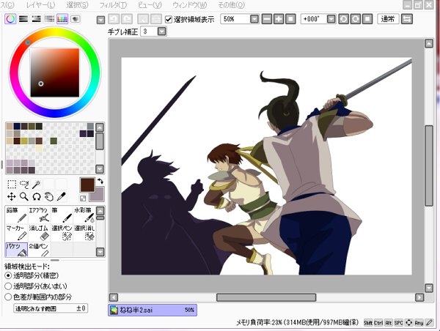Open the 手ブレ補正 stabilizer dropdown
The width and height of the screenshot is (440, 331).
tap(161, 31)
